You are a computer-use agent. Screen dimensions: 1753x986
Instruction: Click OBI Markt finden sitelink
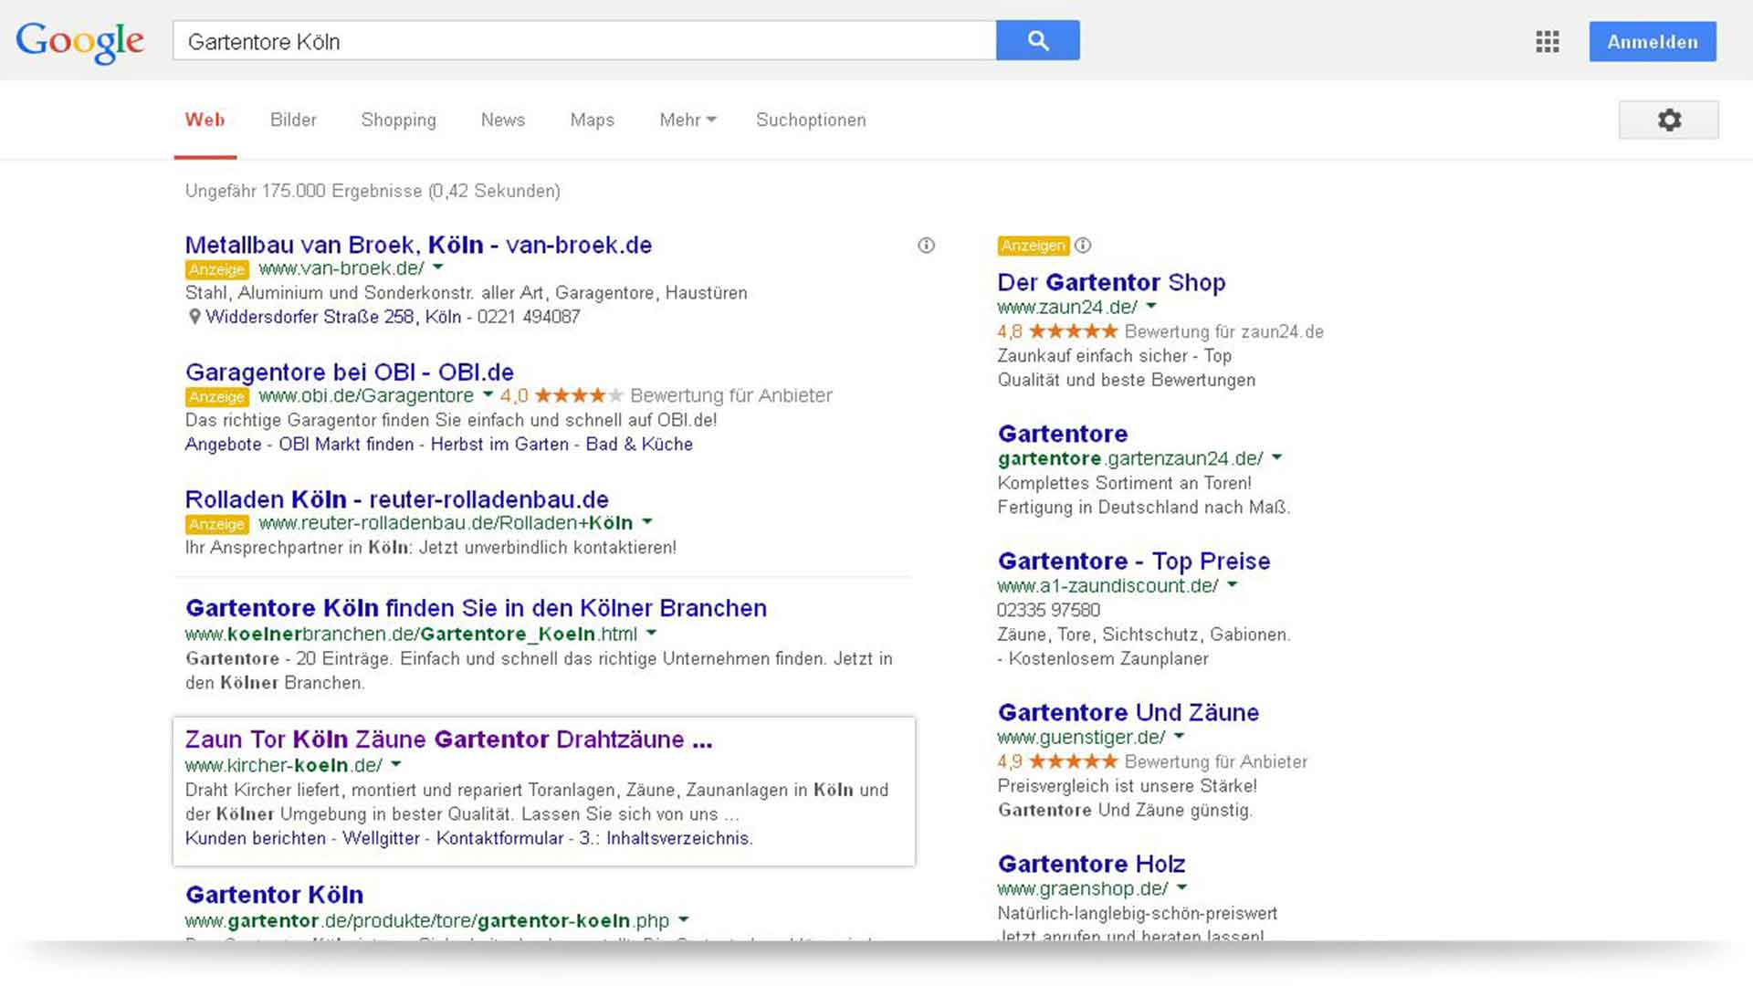pyautogui.click(x=346, y=445)
